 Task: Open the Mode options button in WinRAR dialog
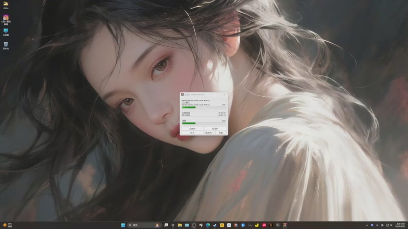coord(209,133)
